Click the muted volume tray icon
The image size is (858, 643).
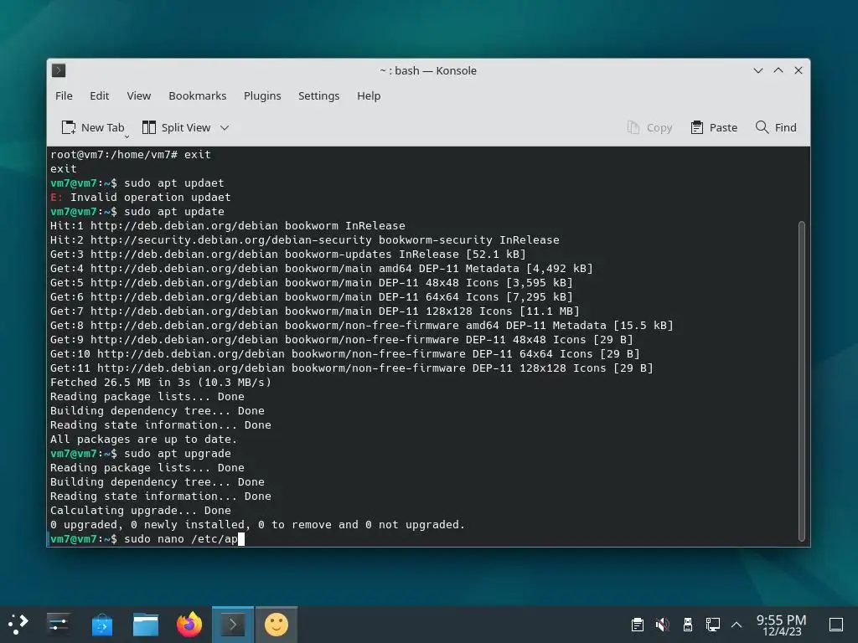click(662, 625)
